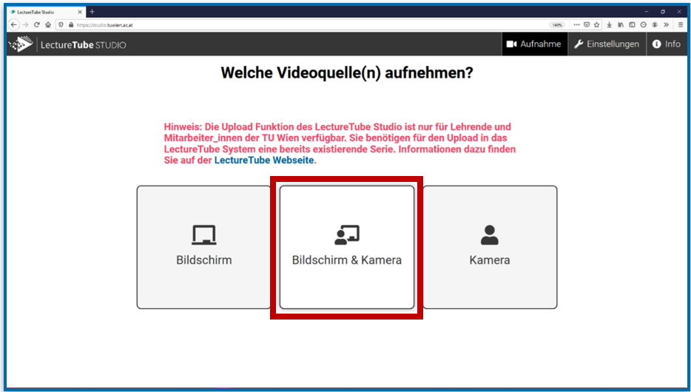The height and width of the screenshot is (392, 691).
Task: Save page to Pocket icon
Action: pos(587,25)
